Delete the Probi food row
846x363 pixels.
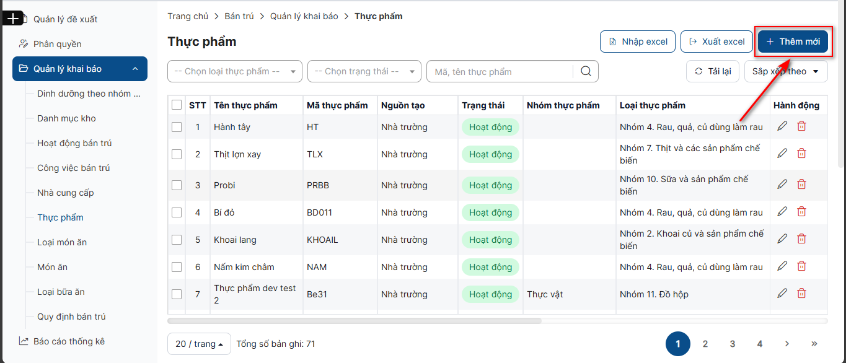(x=801, y=185)
